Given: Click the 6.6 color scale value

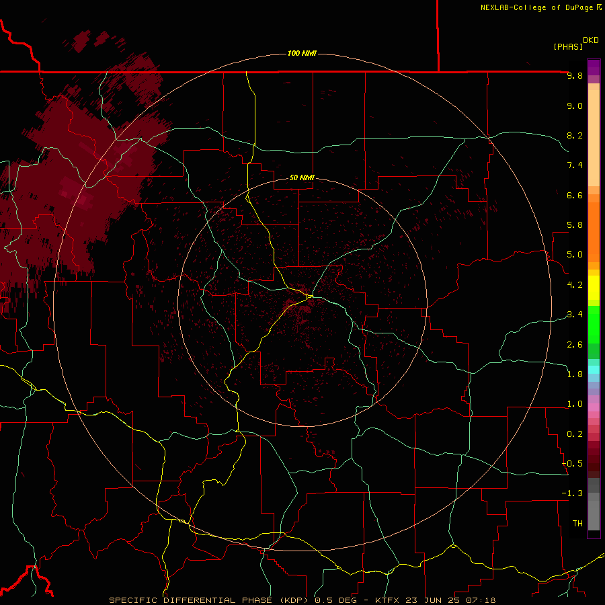Looking at the screenshot, I should (x=575, y=195).
